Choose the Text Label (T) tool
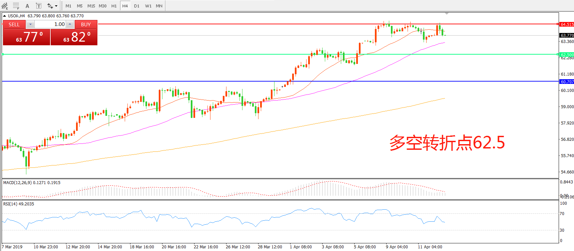This screenshot has width=574, height=251. click(39, 6)
